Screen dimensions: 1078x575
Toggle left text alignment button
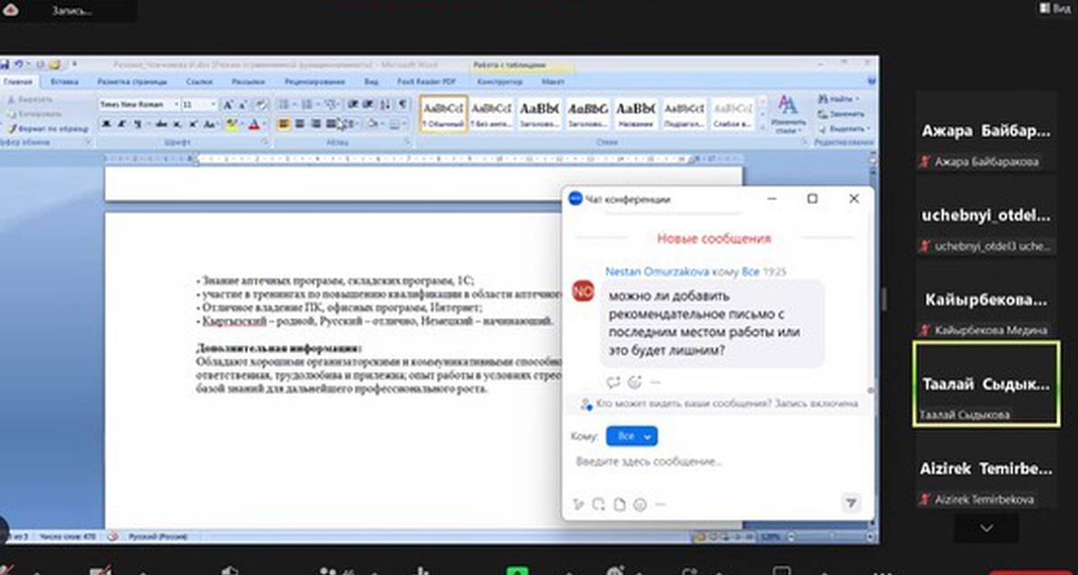point(284,124)
